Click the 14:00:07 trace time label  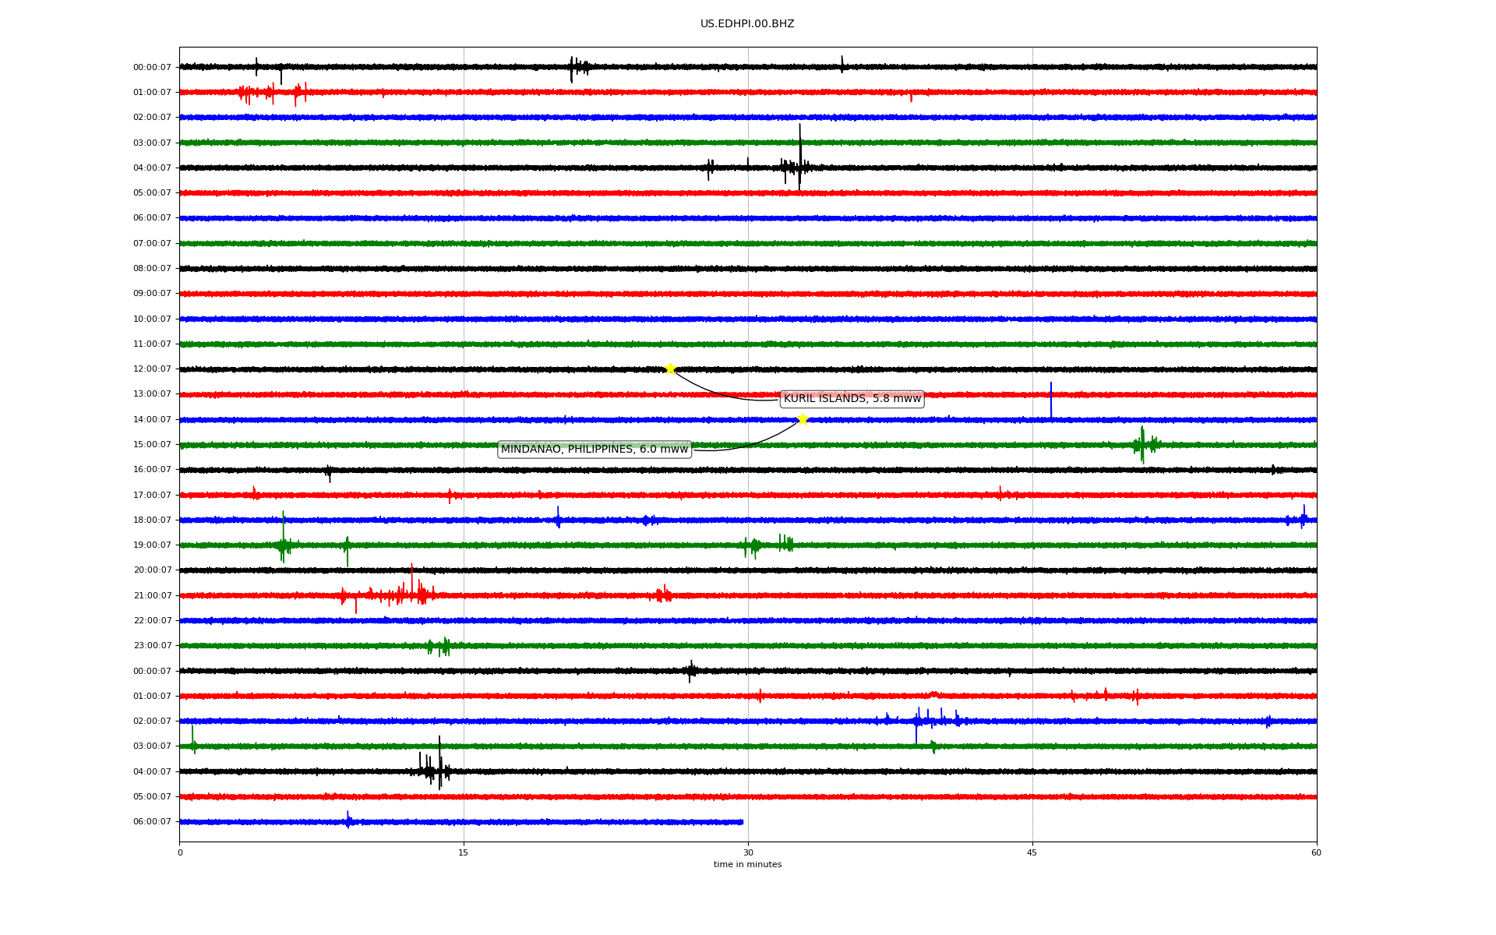(152, 420)
